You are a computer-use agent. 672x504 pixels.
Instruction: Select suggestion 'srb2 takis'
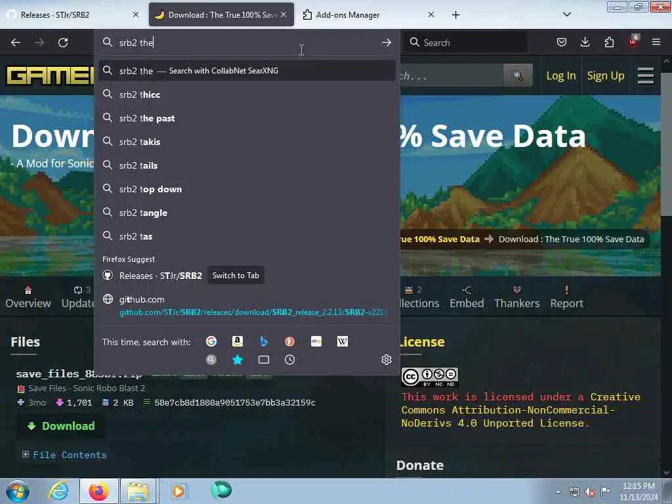point(247,142)
